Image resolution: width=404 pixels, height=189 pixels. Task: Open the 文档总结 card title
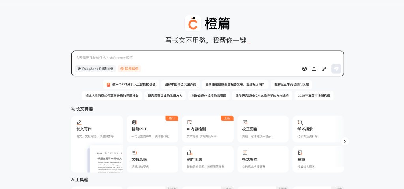139,159
